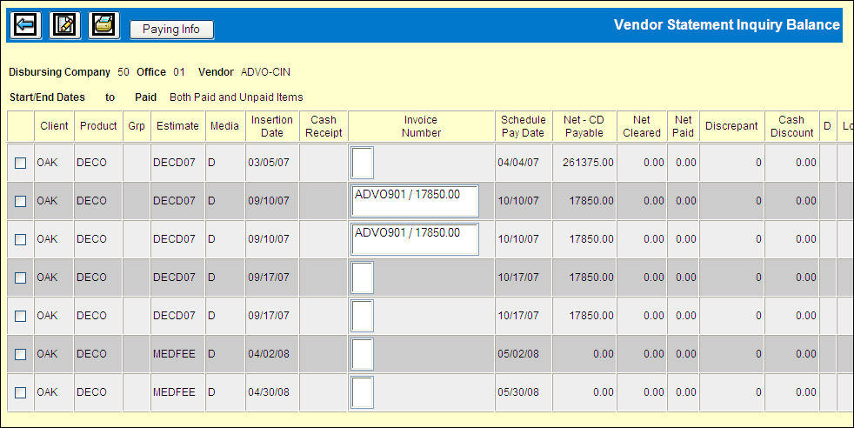The width and height of the screenshot is (854, 428).
Task: Click the 261375.00 payable amount
Action: pyautogui.click(x=588, y=163)
